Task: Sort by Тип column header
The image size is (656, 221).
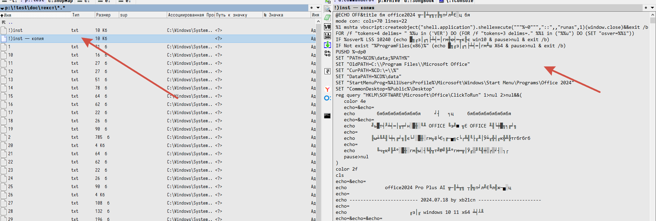Action: click(x=76, y=15)
